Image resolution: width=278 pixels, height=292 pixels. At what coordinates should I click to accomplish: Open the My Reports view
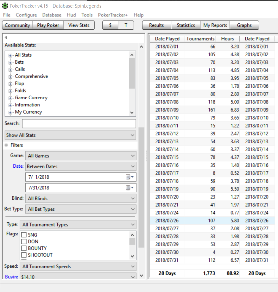[215, 25]
